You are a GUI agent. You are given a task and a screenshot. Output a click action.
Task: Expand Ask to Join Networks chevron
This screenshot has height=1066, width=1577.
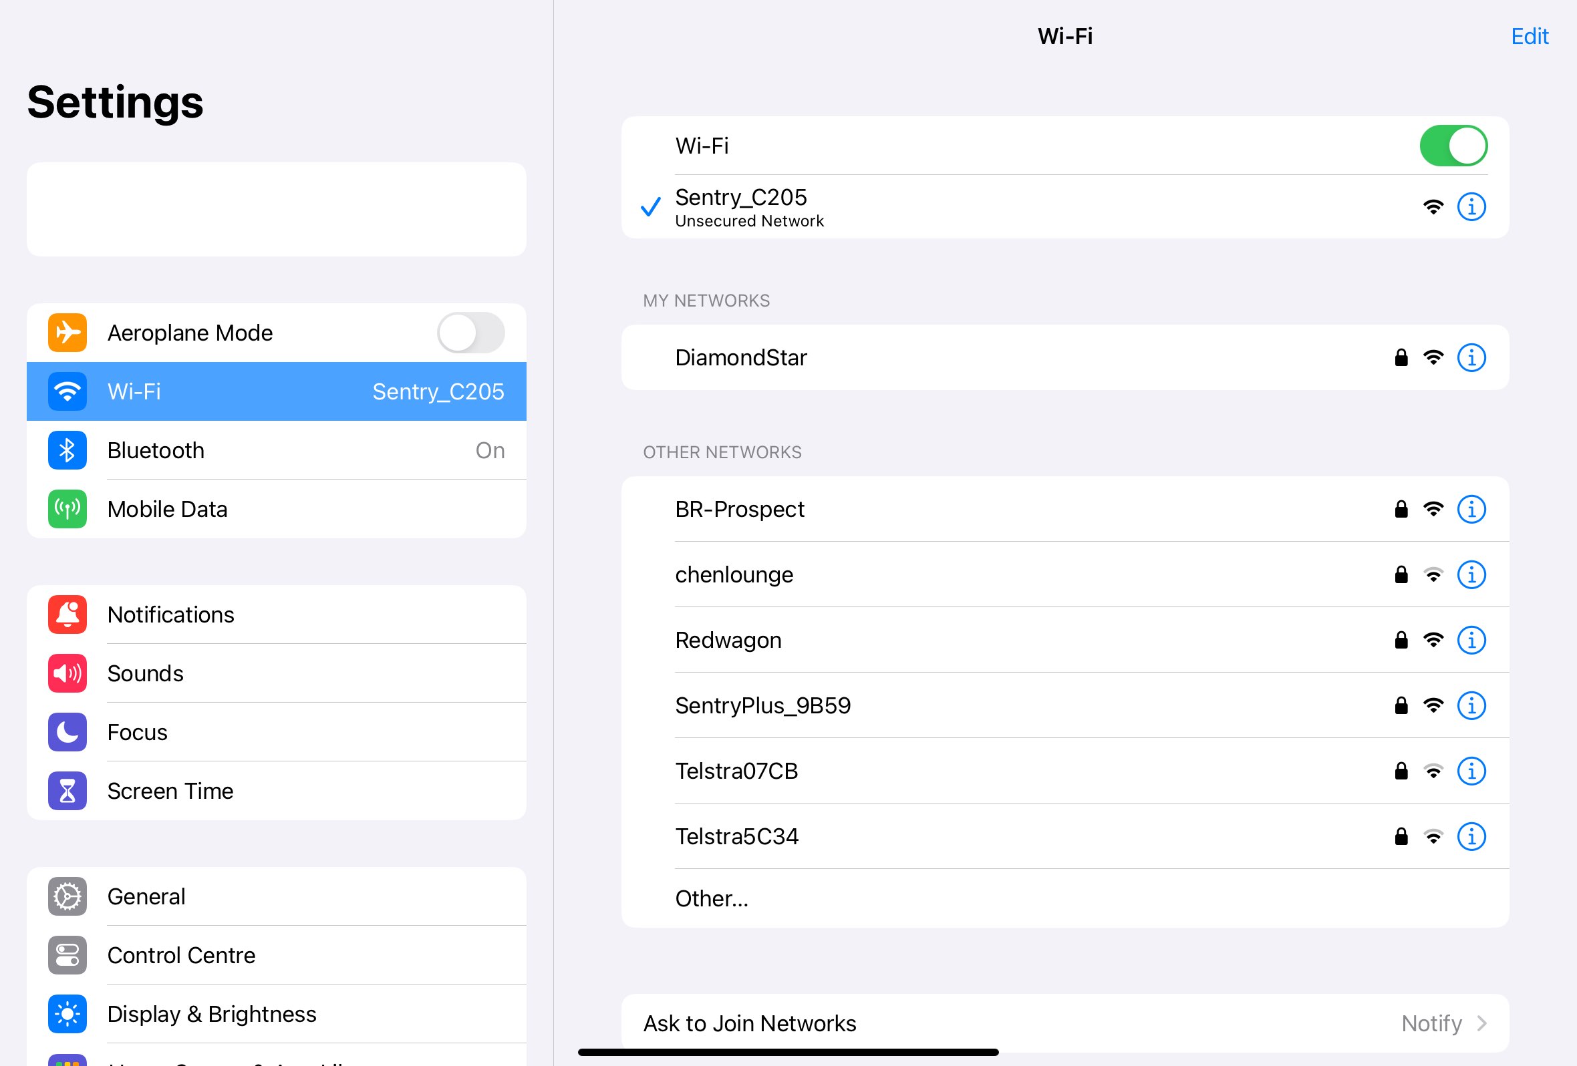point(1481,1023)
